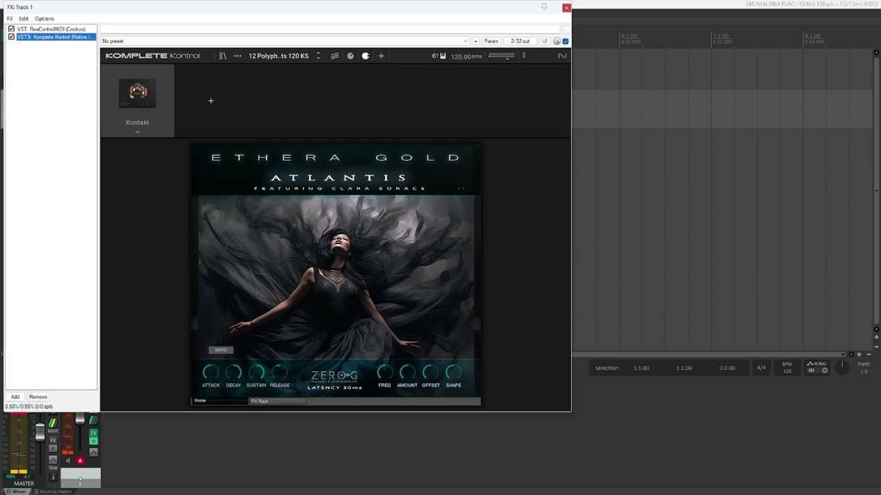Toggle the master FX bypass button
Image resolution: width=881 pixels, height=495 pixels.
click(x=53, y=448)
